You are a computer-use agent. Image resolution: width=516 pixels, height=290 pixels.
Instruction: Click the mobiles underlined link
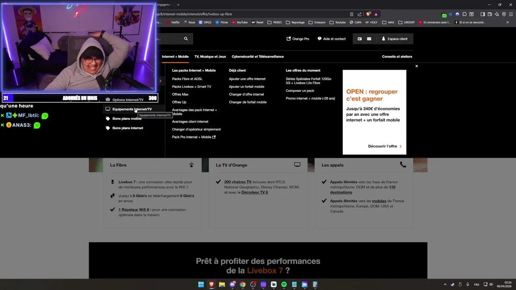(x=379, y=201)
